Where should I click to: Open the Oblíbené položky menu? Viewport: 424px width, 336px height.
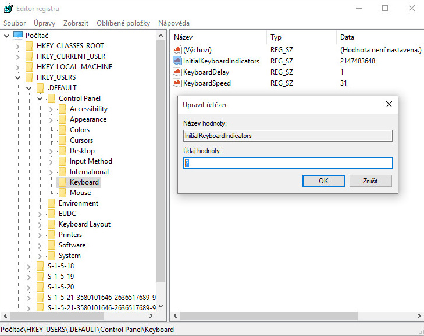point(123,23)
